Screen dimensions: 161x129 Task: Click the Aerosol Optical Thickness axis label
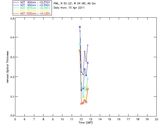click(8, 67)
